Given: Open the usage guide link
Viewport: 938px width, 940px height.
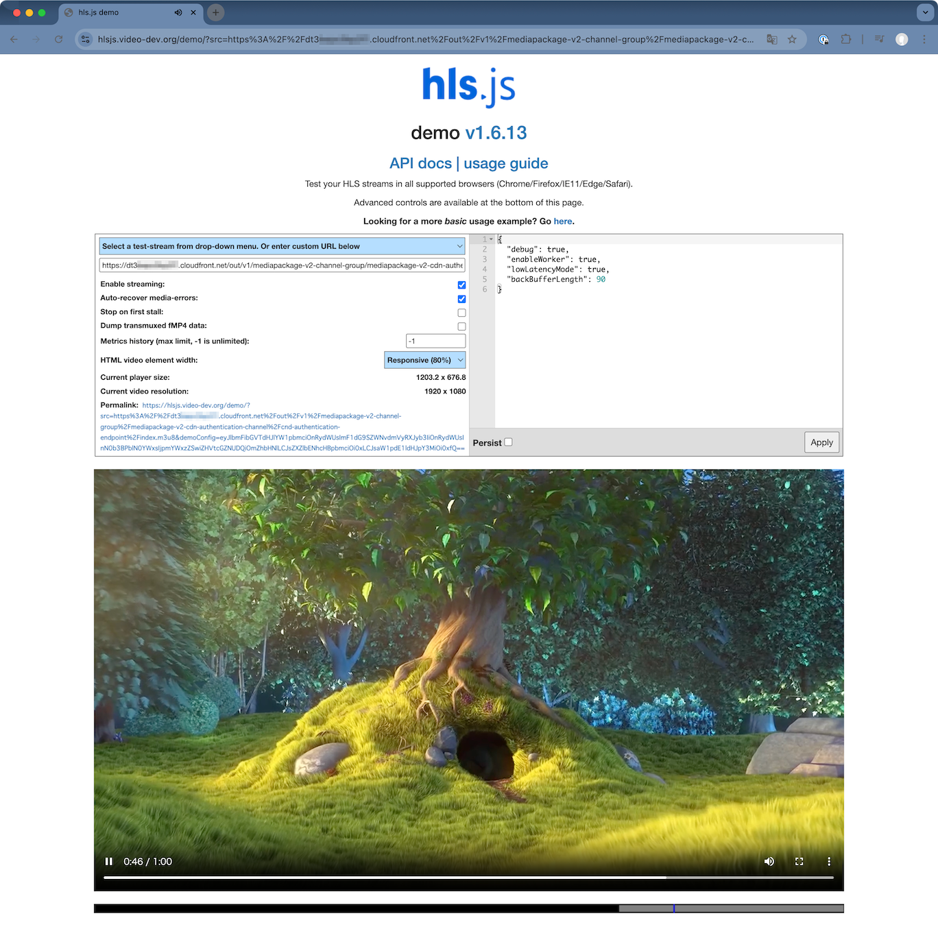Looking at the screenshot, I should pos(506,163).
